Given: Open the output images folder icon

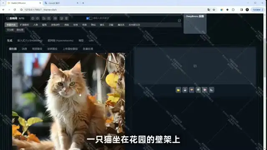Looking at the screenshot, I should pos(178,90).
